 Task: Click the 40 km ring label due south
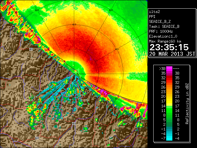pyautogui.click(x=74, y=123)
